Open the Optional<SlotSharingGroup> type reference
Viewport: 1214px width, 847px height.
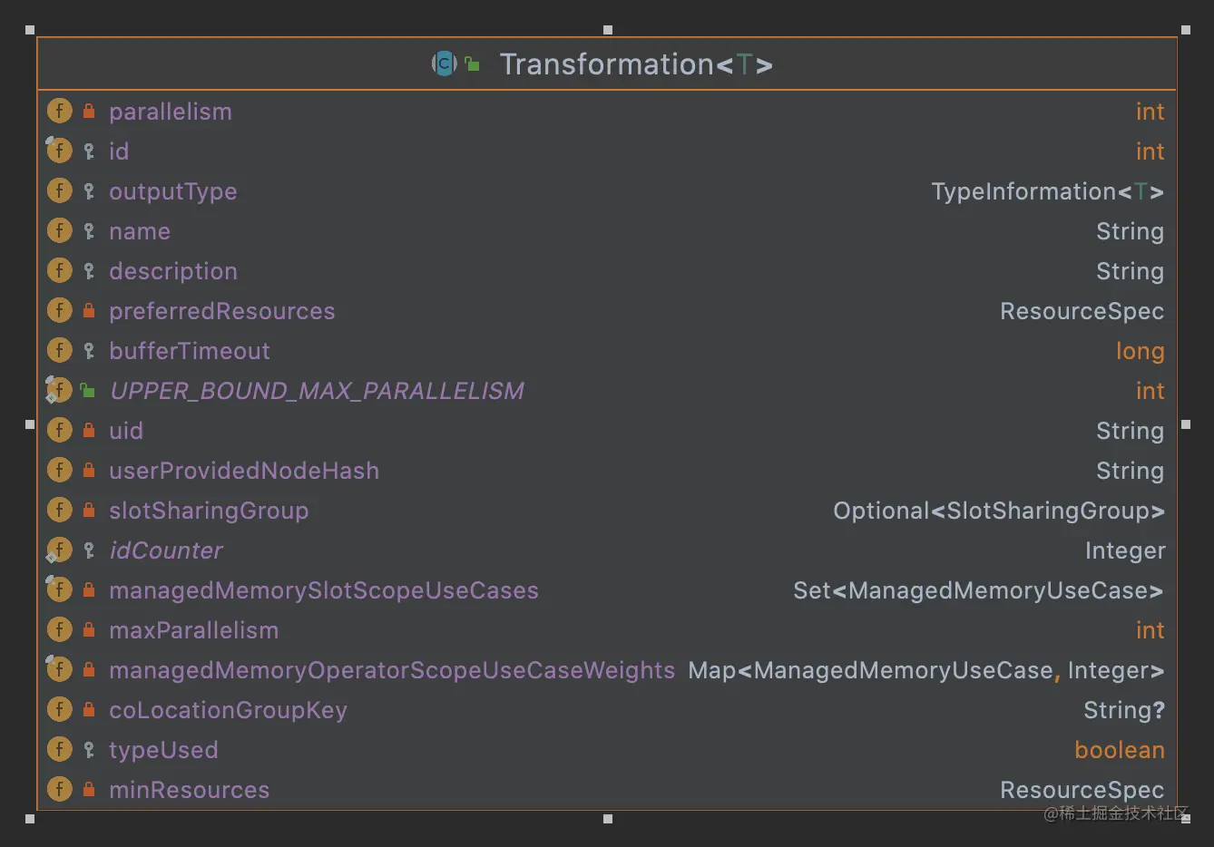[x=998, y=511]
